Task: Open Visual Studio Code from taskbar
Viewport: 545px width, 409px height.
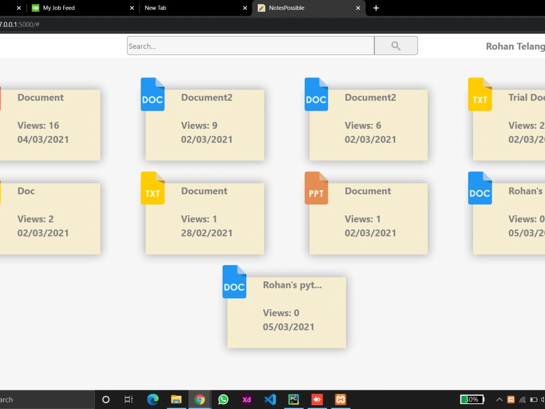Action: (270, 400)
